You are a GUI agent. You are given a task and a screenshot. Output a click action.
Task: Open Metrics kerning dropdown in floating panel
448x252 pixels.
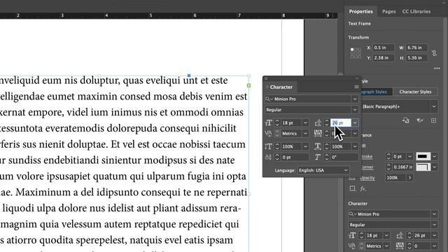pyautogui.click(x=305, y=134)
